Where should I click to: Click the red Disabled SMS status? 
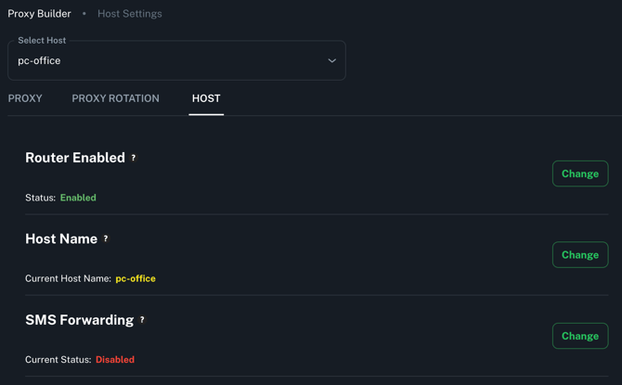[115, 360]
